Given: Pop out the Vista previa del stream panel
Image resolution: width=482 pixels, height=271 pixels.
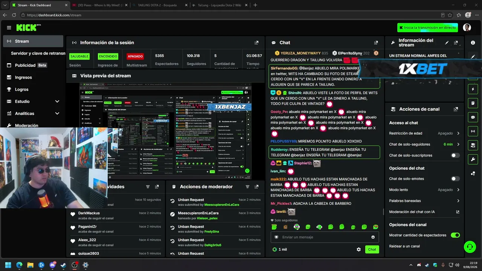Looking at the screenshot, I should click(256, 76).
